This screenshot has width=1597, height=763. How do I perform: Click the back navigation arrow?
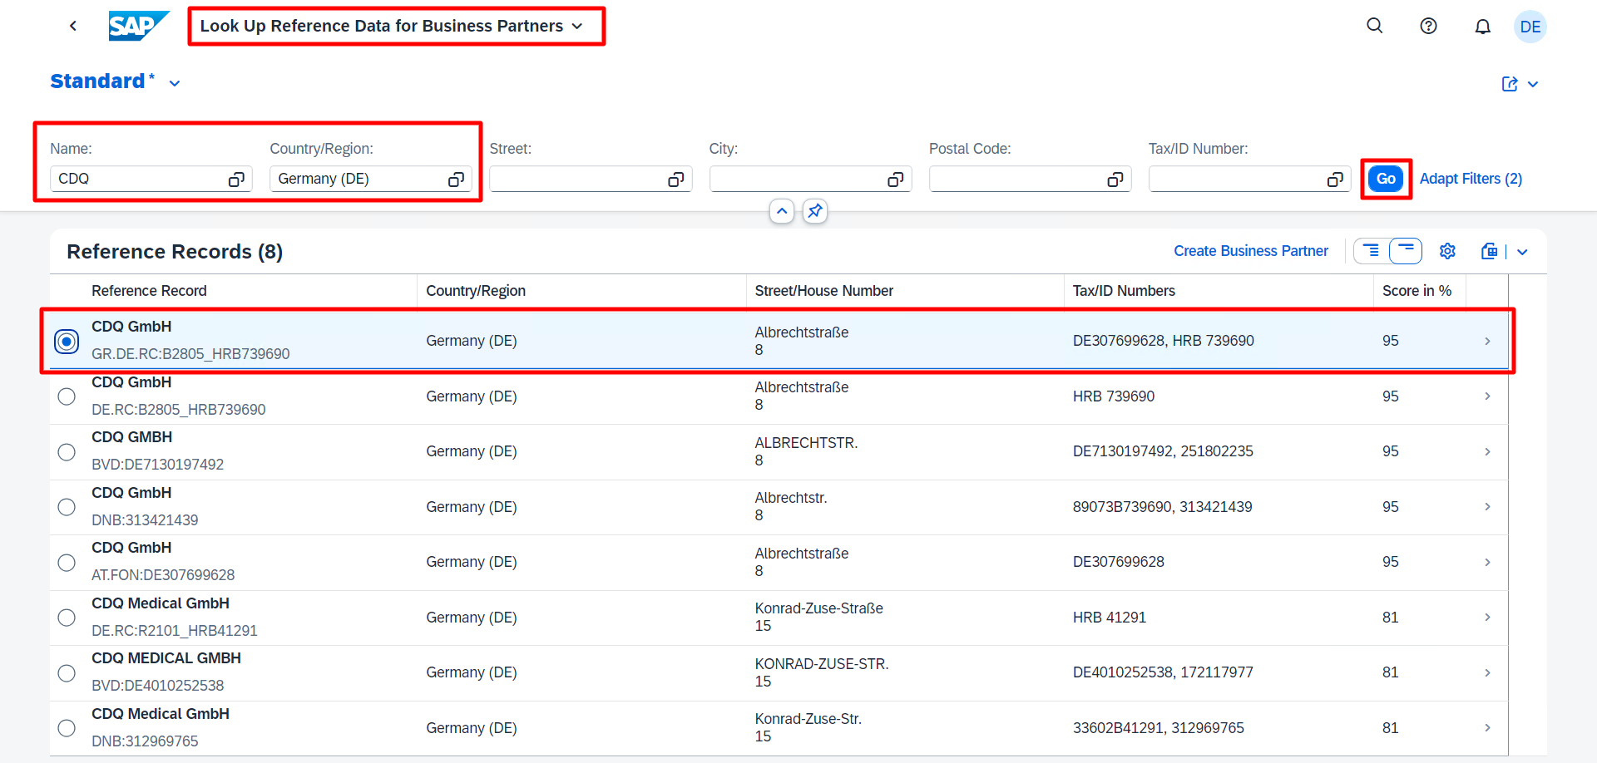click(x=73, y=26)
